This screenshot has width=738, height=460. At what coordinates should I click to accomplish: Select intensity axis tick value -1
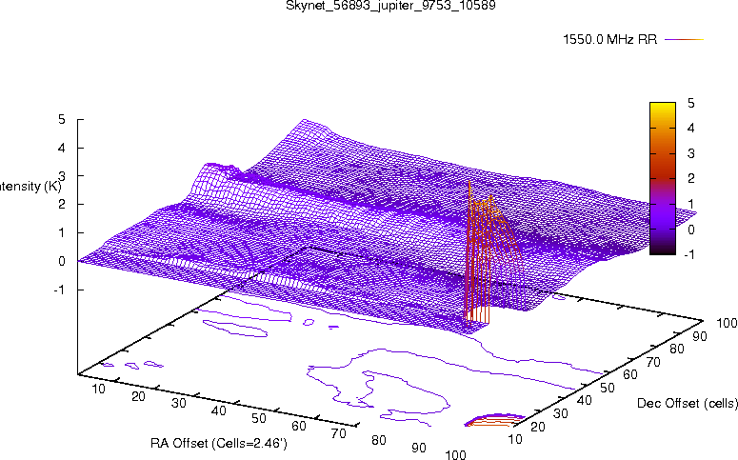click(60, 290)
